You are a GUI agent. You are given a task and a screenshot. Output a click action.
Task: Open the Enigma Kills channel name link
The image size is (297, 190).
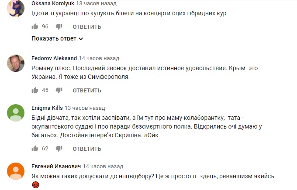coord(47,108)
